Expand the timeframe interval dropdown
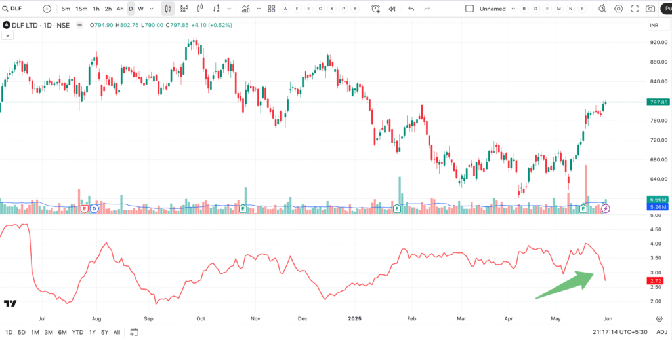 [152, 9]
